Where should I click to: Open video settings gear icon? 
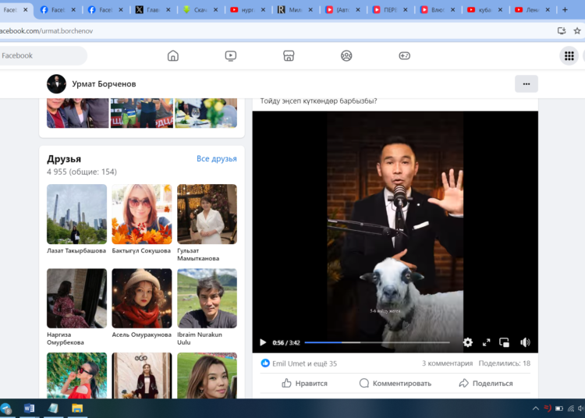click(x=467, y=342)
